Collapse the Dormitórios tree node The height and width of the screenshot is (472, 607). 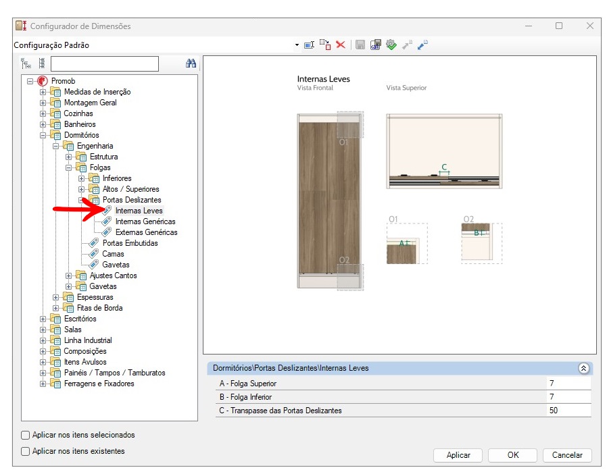click(x=43, y=135)
